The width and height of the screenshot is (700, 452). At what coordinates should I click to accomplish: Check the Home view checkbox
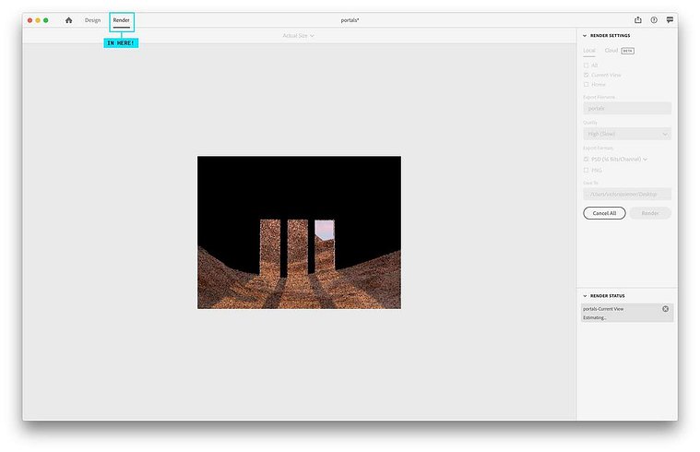pyautogui.click(x=587, y=85)
